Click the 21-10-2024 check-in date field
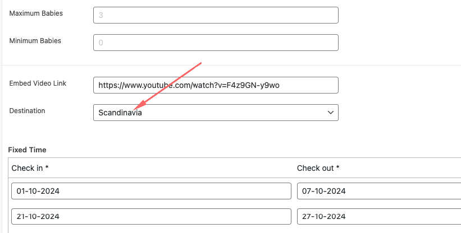The image size is (461, 233). tap(152, 217)
